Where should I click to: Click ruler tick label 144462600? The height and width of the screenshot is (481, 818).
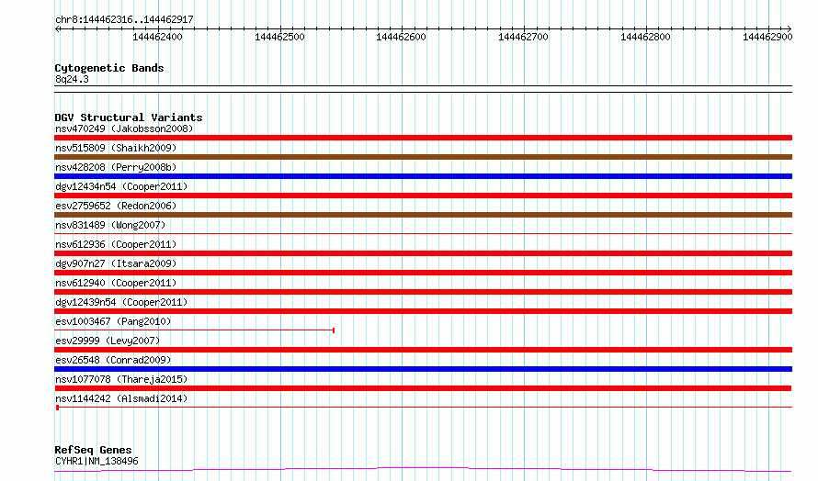point(401,37)
